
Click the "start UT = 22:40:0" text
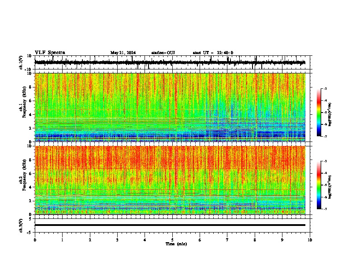point(213,53)
